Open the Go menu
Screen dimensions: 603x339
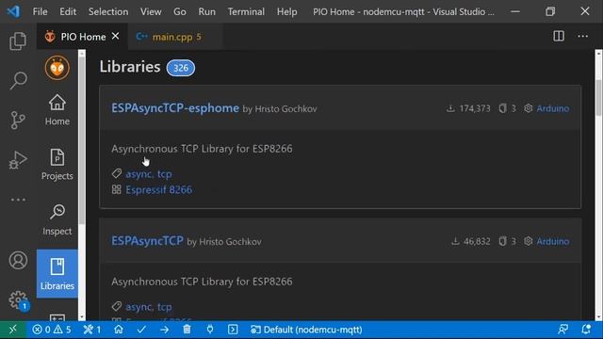click(x=180, y=11)
